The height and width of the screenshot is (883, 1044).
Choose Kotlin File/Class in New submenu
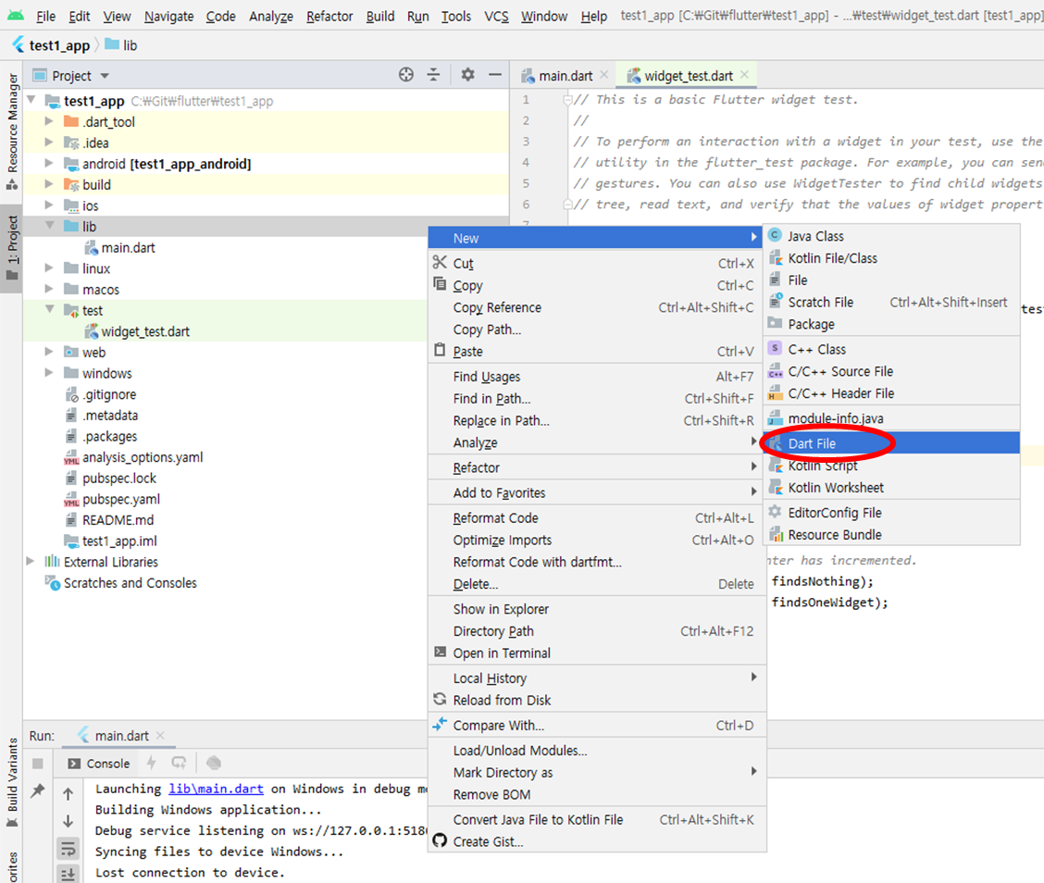click(891, 258)
